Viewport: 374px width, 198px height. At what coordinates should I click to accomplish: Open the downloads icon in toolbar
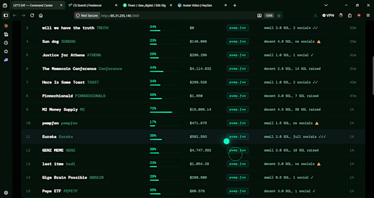(x=315, y=15)
